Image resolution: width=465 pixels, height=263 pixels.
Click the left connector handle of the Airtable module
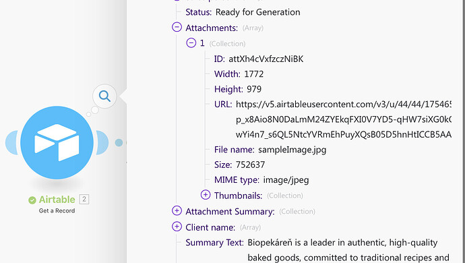tap(12, 142)
